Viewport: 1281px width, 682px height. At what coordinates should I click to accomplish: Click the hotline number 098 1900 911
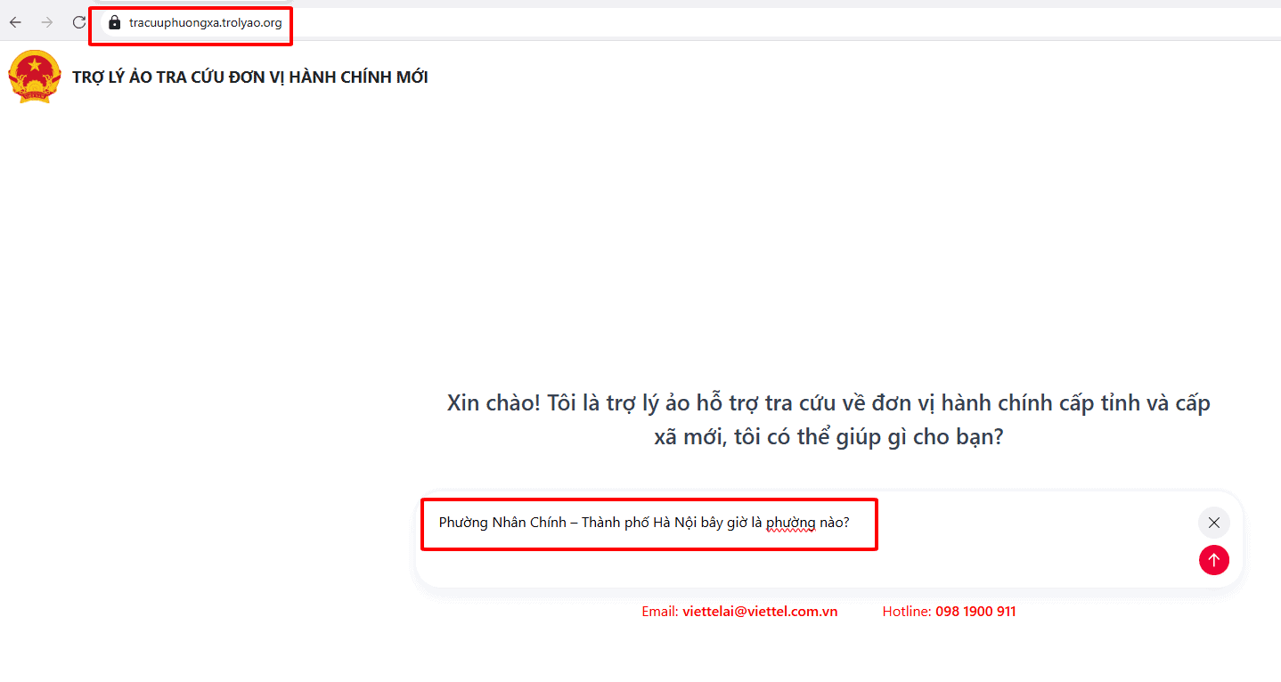coord(975,612)
